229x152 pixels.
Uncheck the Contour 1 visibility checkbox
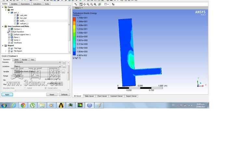tap(9, 29)
